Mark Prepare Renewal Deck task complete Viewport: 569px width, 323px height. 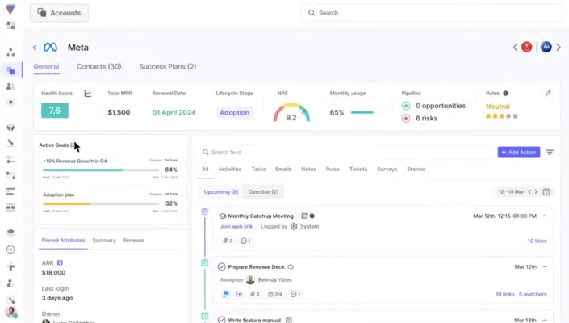point(221,266)
